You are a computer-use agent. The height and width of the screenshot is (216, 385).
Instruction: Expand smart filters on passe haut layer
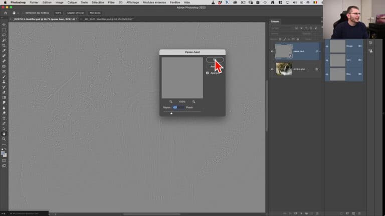pyautogui.click(x=320, y=51)
